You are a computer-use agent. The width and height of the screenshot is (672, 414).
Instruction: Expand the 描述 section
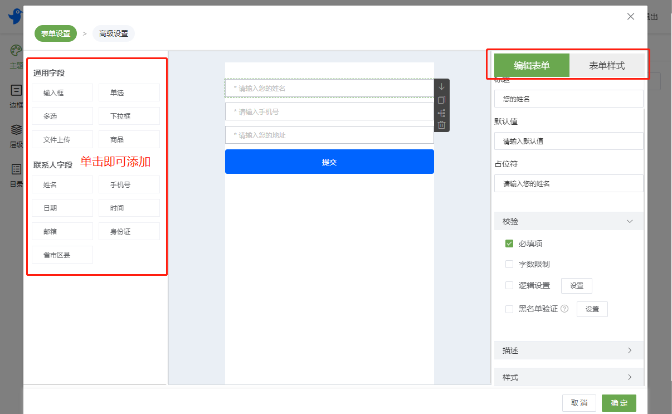pos(568,350)
